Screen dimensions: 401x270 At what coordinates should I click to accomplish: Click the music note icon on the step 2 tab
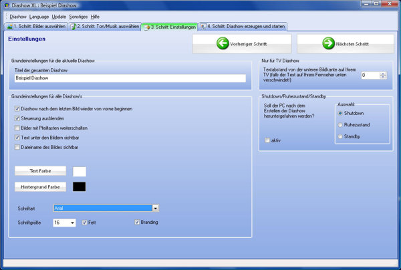point(73,27)
